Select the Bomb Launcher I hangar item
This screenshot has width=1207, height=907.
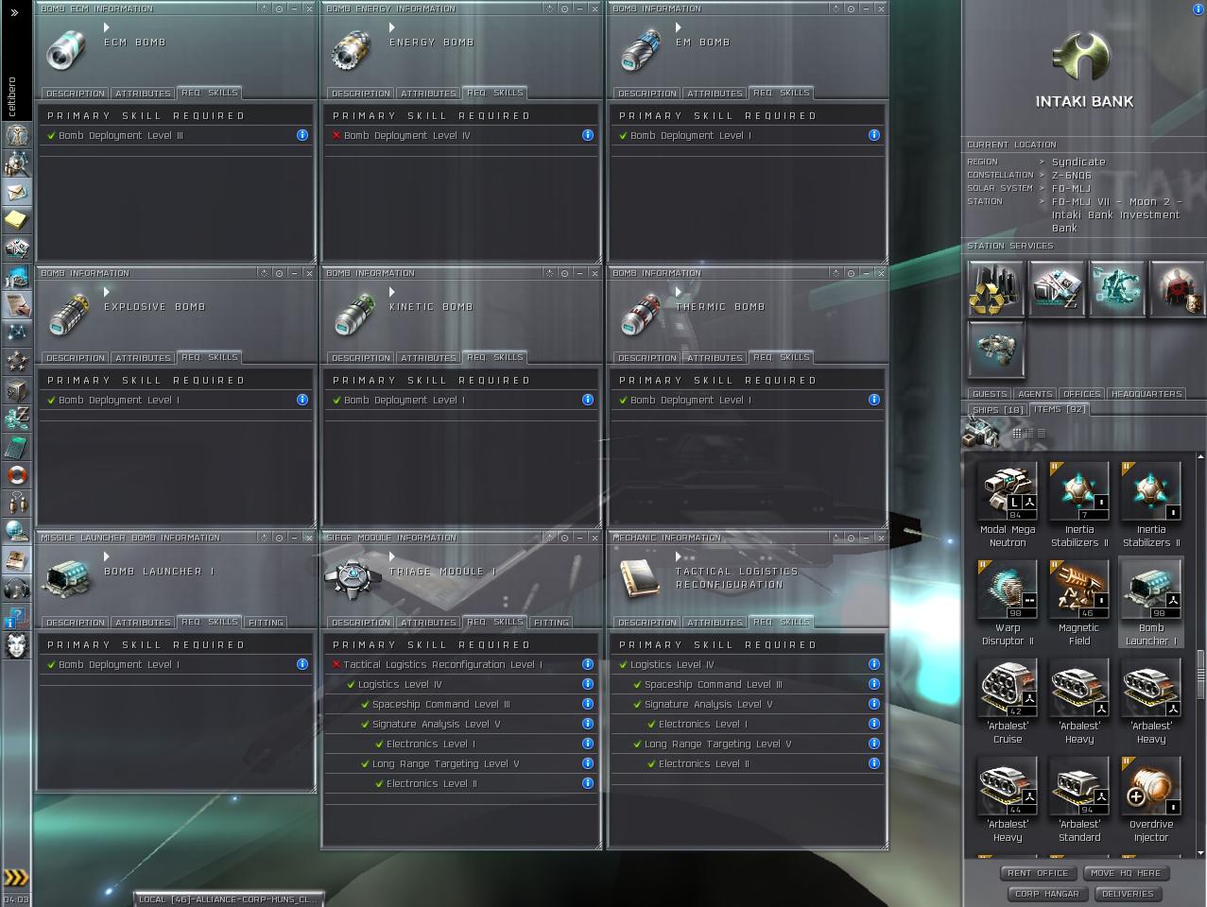(1150, 603)
